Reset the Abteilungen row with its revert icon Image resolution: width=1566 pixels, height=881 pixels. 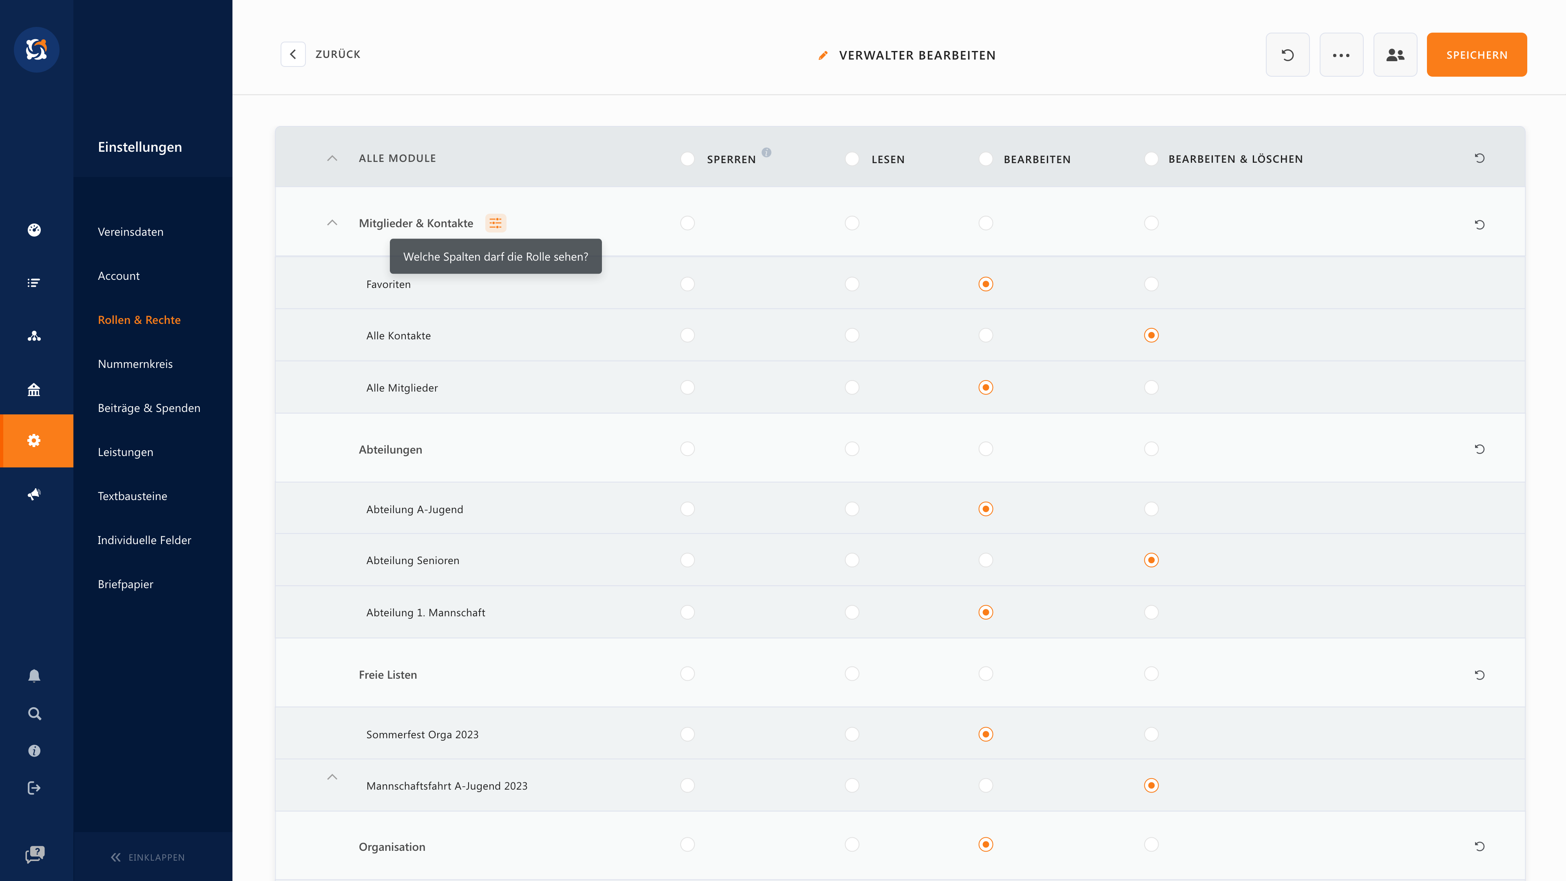tap(1479, 449)
